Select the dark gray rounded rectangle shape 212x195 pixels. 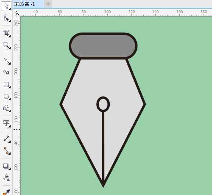(103, 46)
